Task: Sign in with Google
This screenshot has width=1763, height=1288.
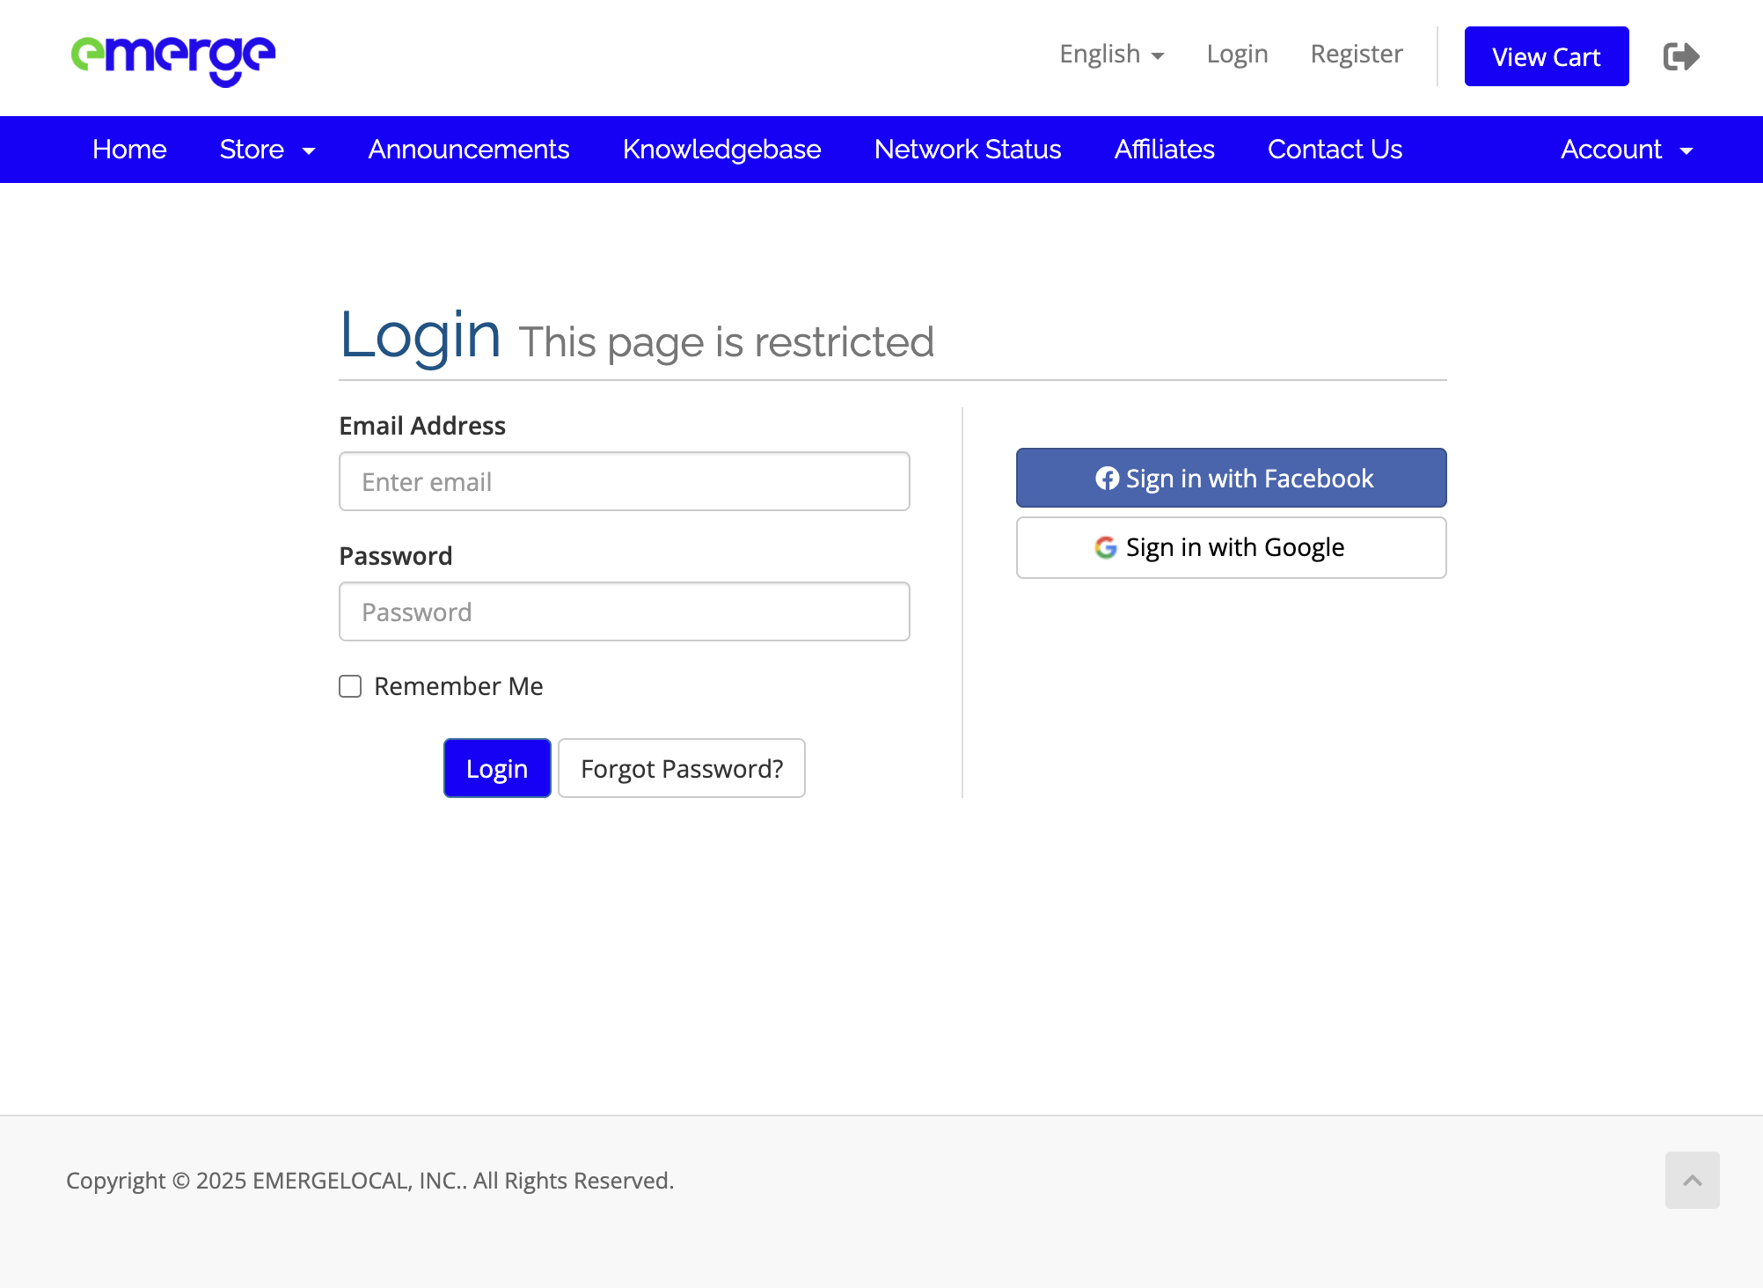Action: point(1231,547)
